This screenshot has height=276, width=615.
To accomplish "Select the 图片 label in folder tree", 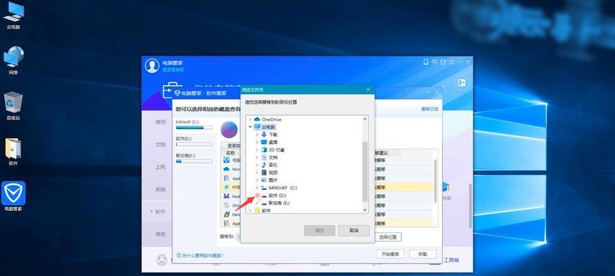I will coord(274,180).
